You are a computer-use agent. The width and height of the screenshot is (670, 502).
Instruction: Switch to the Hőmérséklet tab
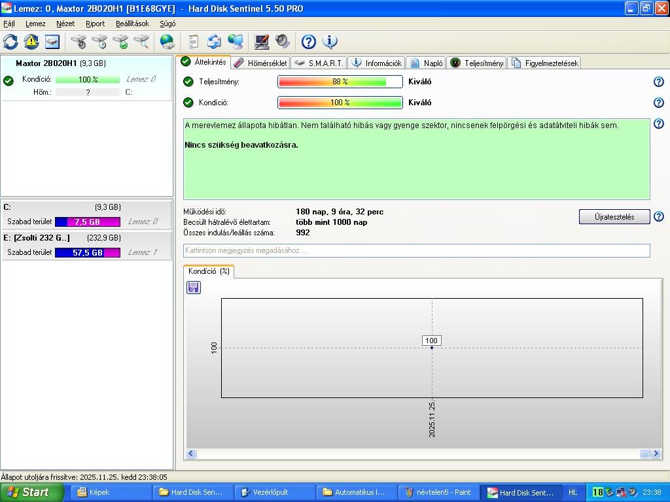260,63
